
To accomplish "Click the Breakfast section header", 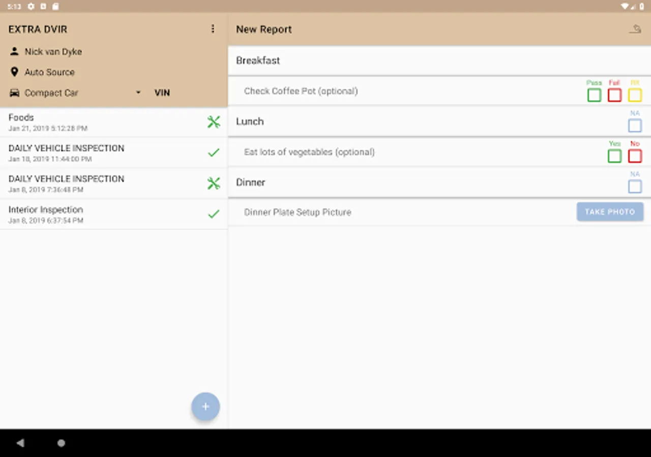I will coord(439,60).
